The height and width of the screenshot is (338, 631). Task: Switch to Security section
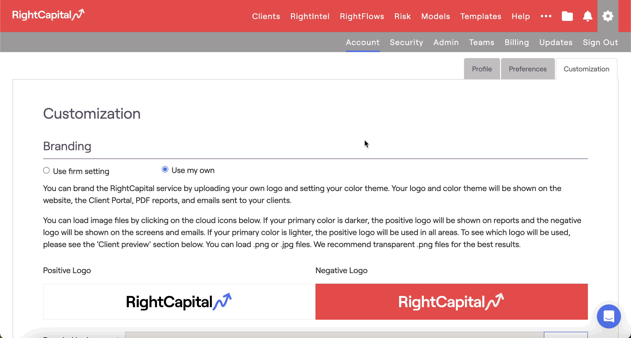click(x=406, y=42)
